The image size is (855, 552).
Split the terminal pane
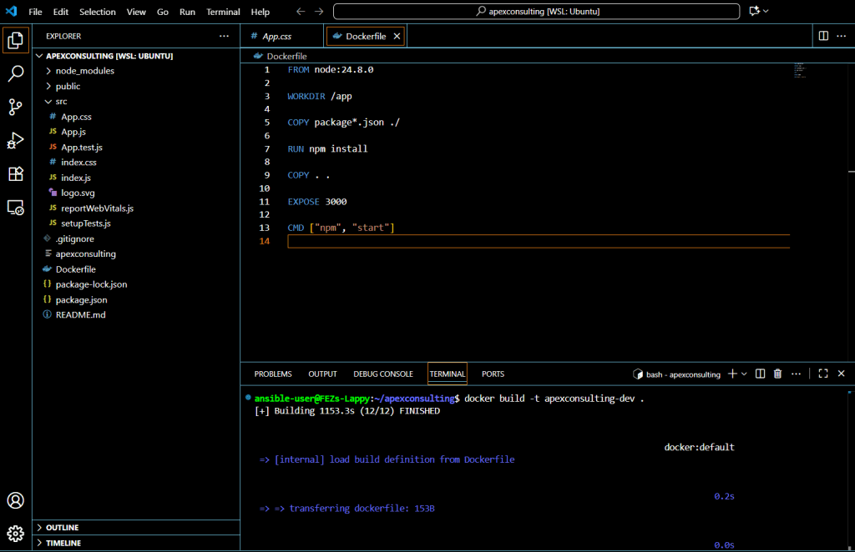(760, 374)
